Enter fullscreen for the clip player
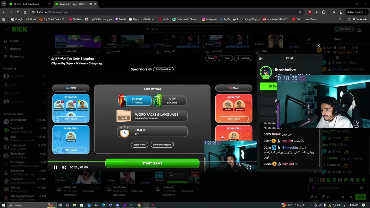Image resolution: width=370 pixels, height=208 pixels. (x=249, y=167)
